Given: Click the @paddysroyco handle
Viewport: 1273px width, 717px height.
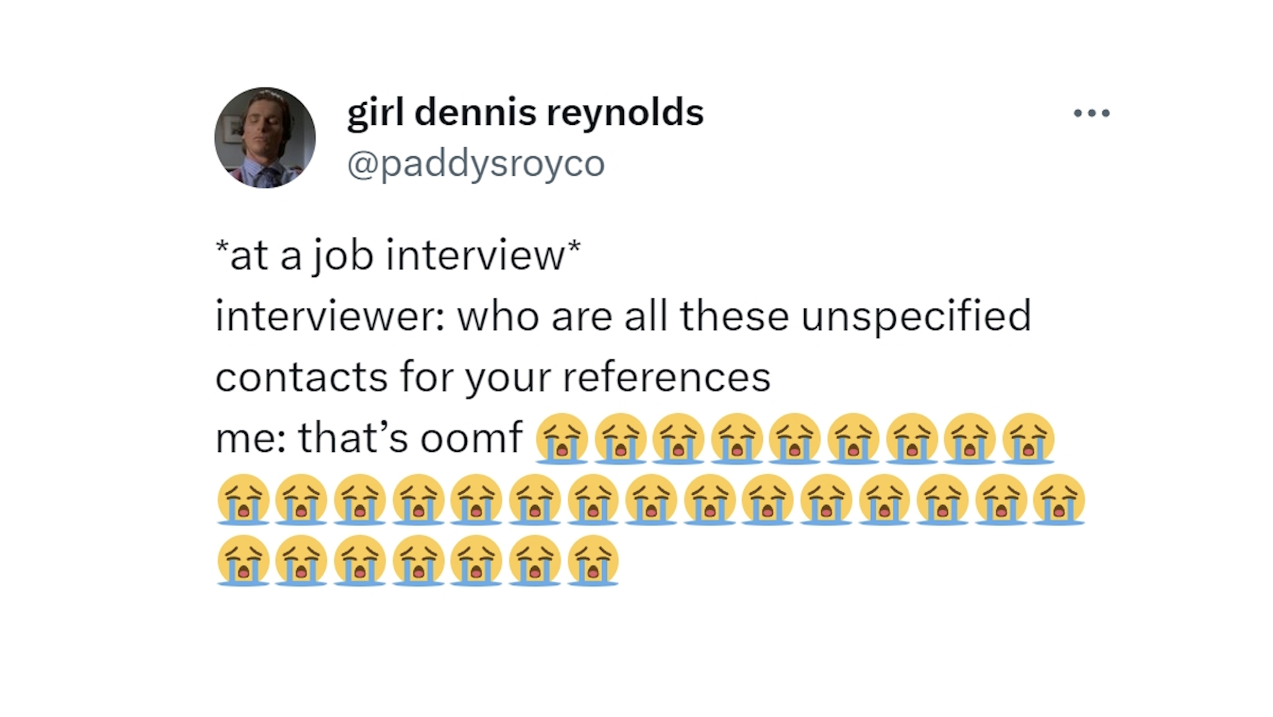Looking at the screenshot, I should tap(476, 164).
